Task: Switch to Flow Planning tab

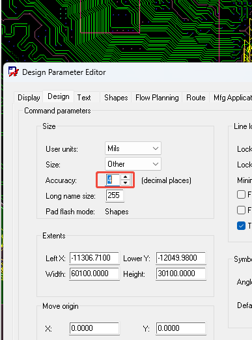Action: (x=157, y=98)
